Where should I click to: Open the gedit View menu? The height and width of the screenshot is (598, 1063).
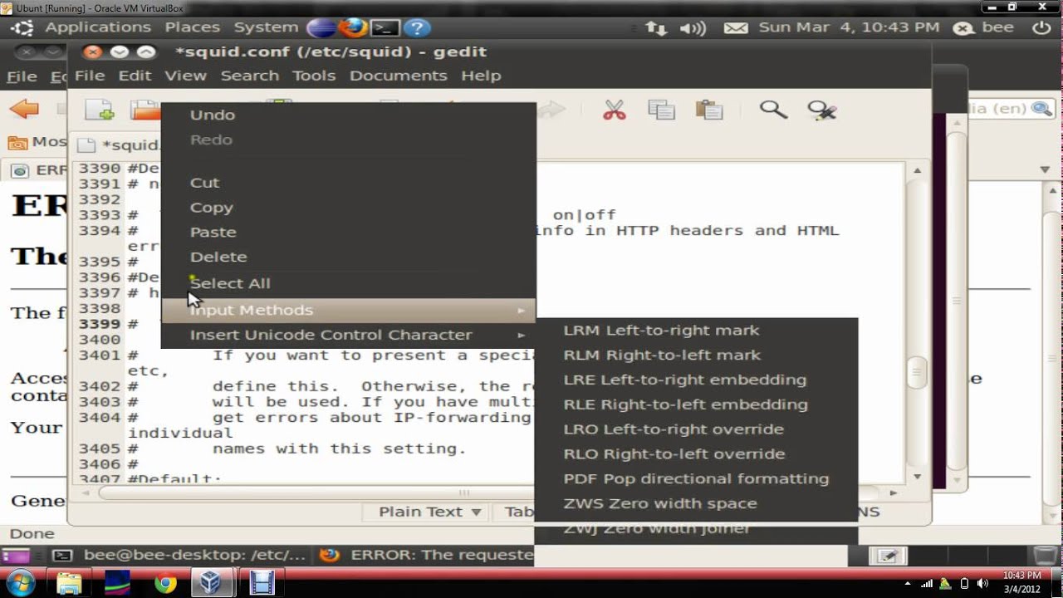click(x=185, y=76)
